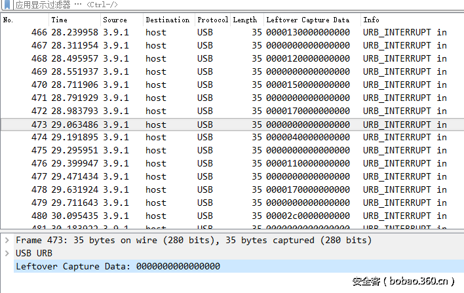Sort by the Protocol column header
Image resolution: width=464 pixels, height=293 pixels.
click(x=212, y=20)
